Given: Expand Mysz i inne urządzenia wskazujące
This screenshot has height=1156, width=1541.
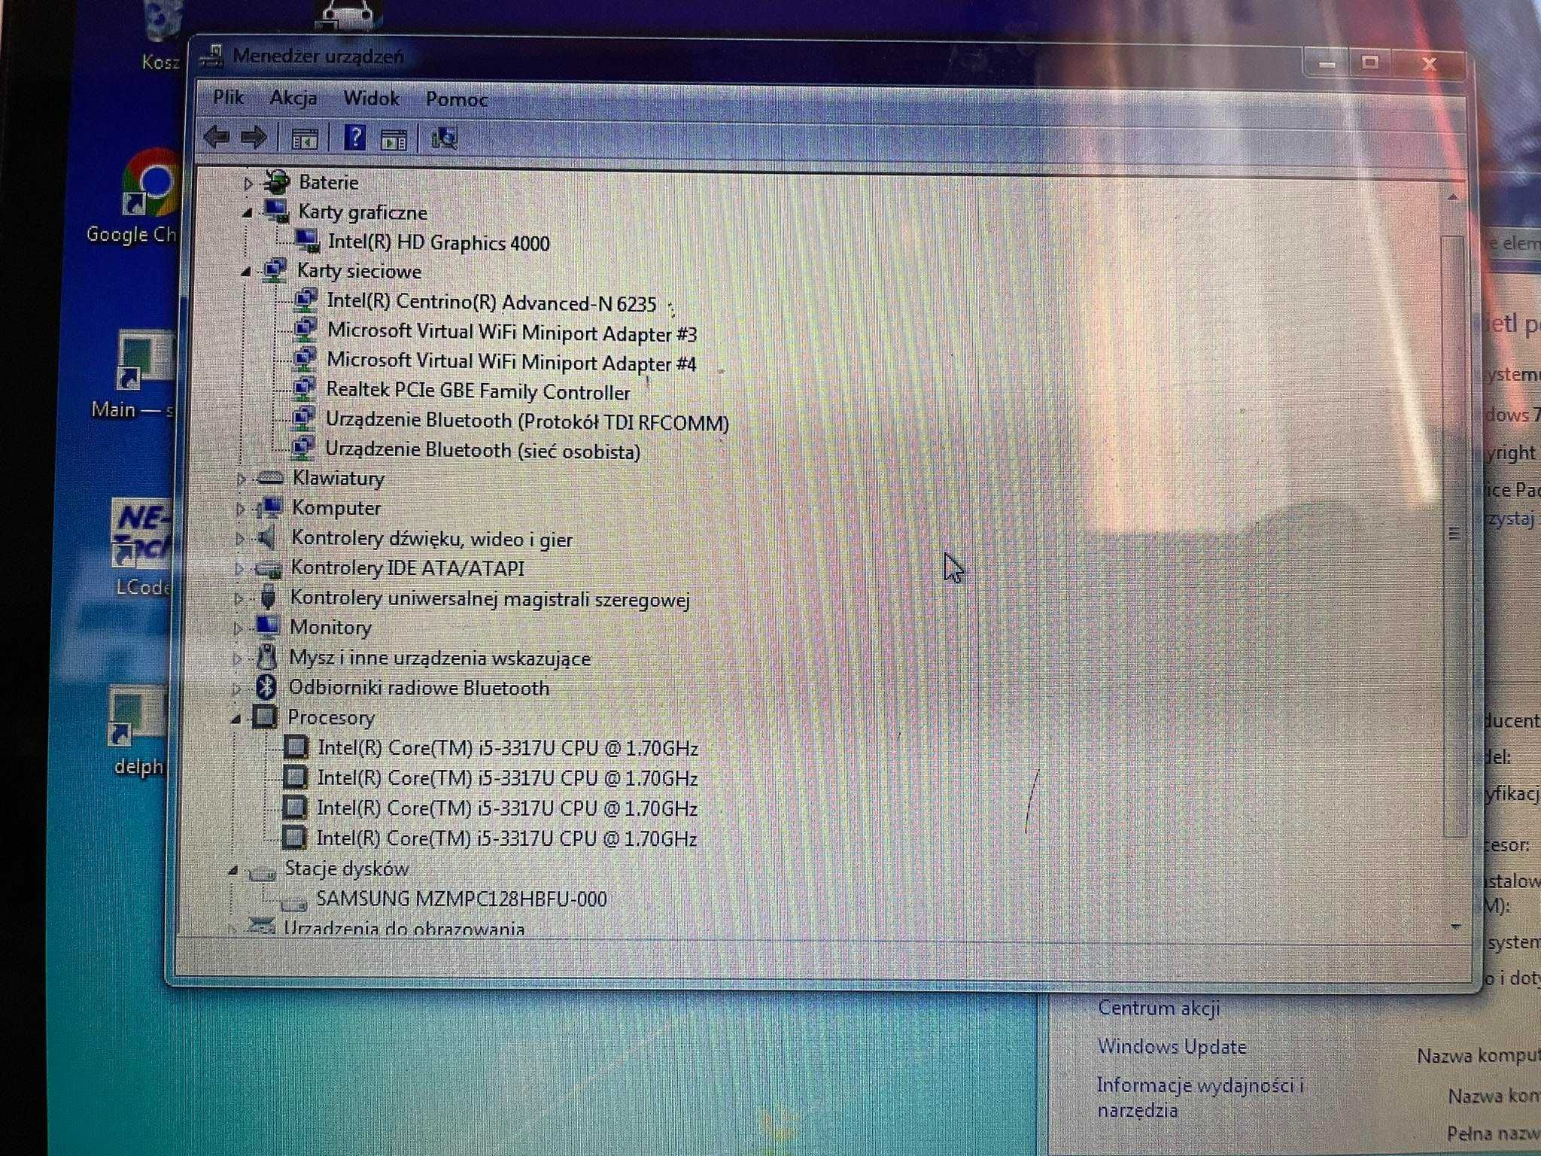Looking at the screenshot, I should 236,659.
